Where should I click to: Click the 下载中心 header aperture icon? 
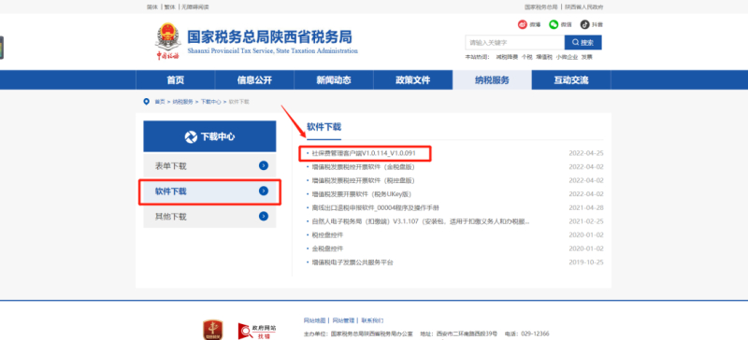click(191, 137)
